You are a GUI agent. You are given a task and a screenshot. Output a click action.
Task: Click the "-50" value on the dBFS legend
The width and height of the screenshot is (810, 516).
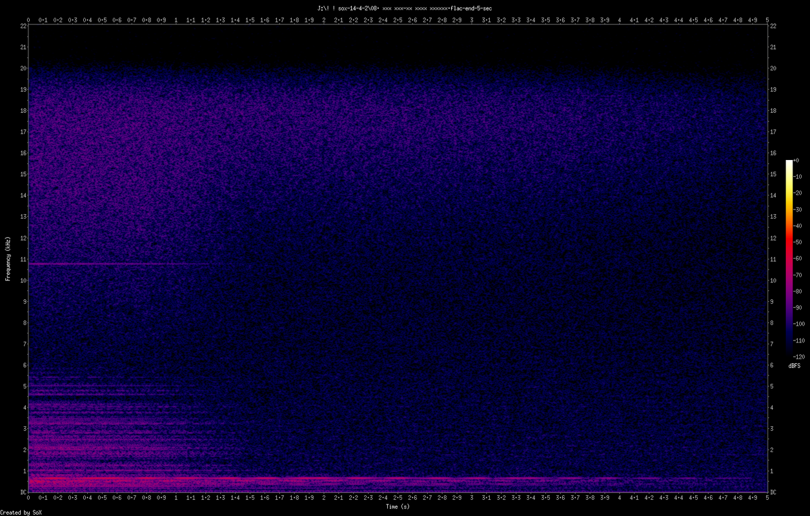(x=797, y=242)
